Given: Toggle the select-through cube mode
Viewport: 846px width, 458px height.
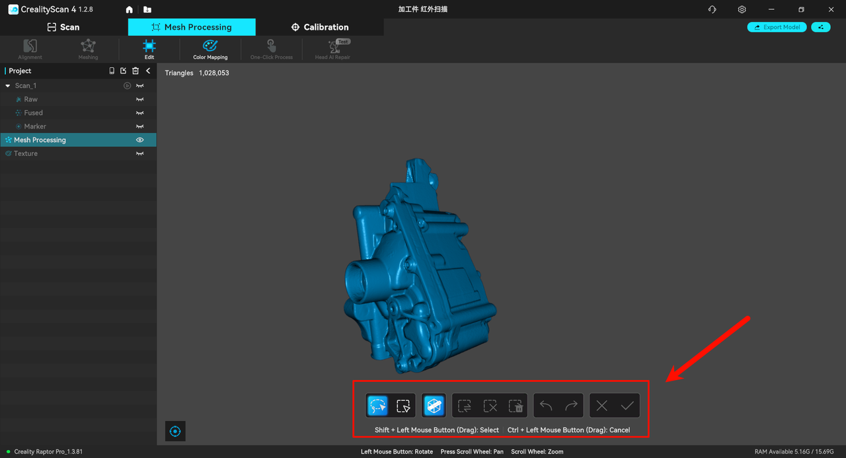Looking at the screenshot, I should [x=434, y=406].
